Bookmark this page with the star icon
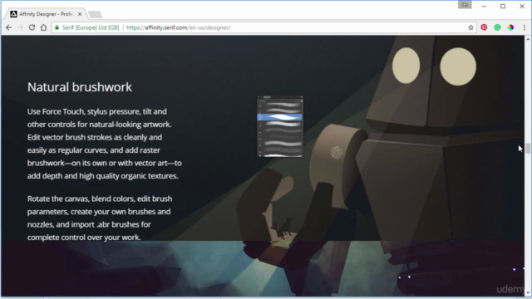 (470, 27)
